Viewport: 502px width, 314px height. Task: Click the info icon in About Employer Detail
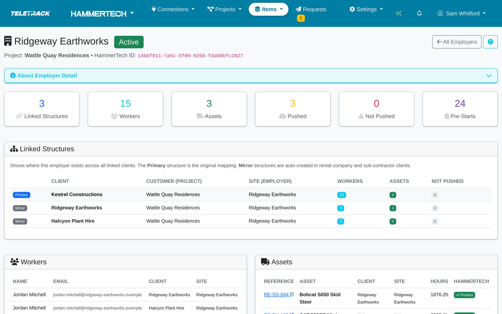tap(13, 75)
